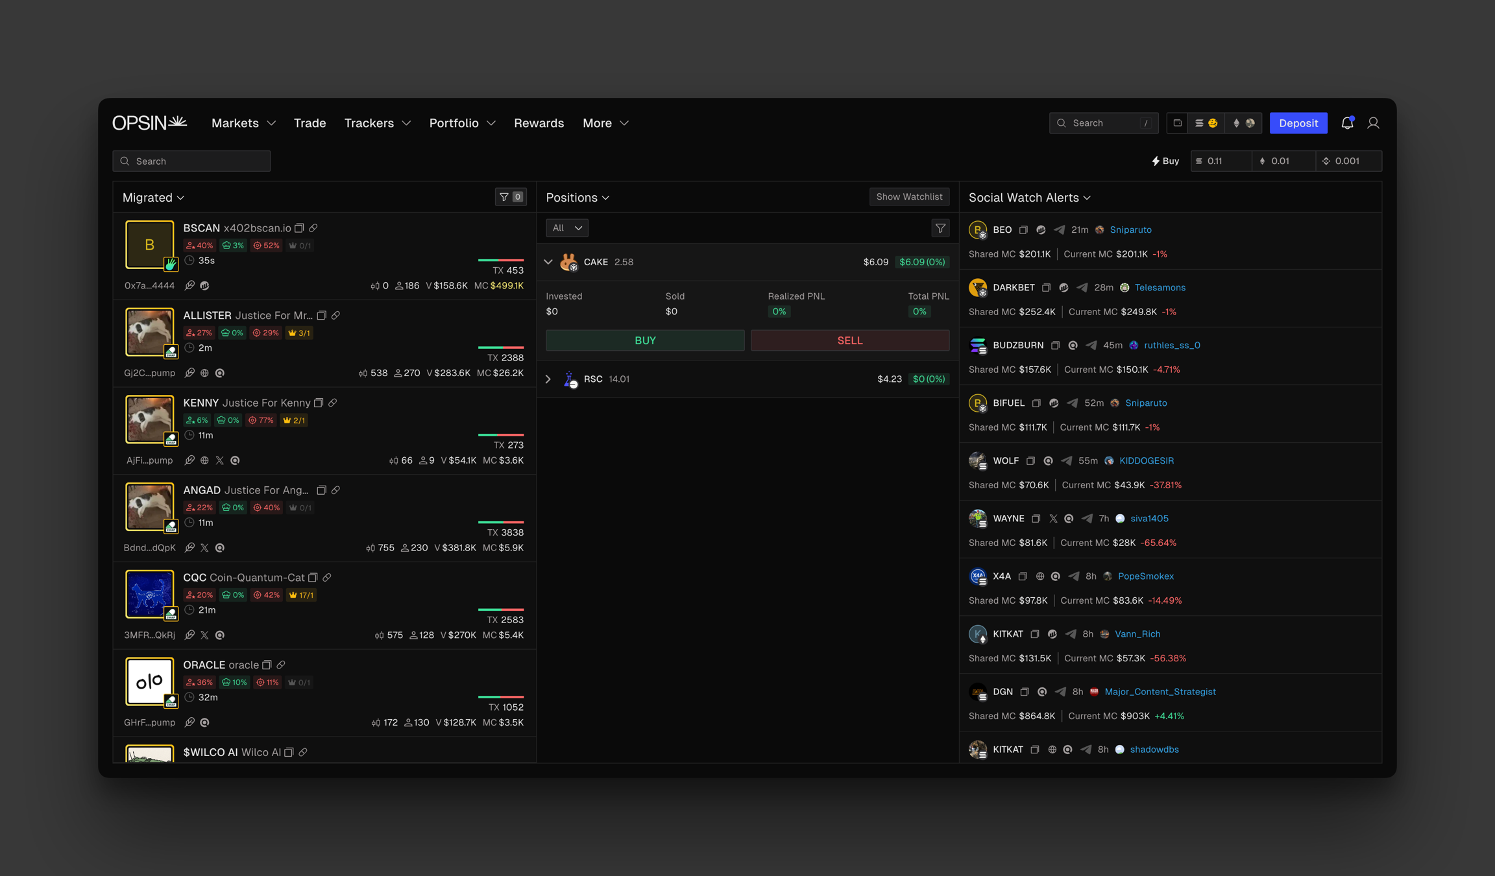Select the Ethereum wallet balance toggle
Screen dimensions: 1495x876
(1243, 123)
